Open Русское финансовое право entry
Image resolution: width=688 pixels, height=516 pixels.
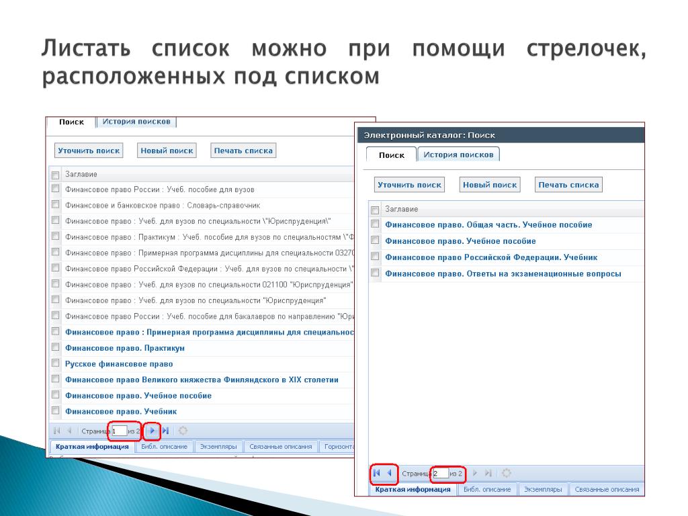coord(119,363)
